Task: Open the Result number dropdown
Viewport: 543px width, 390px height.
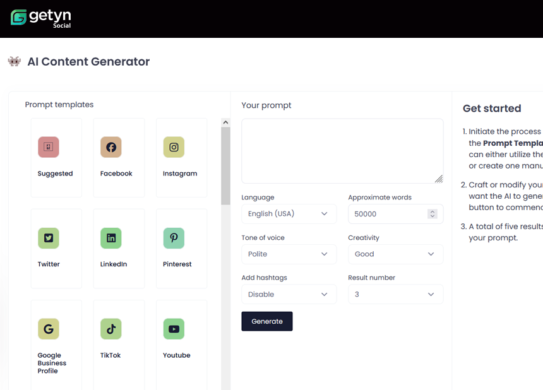Action: tap(395, 294)
